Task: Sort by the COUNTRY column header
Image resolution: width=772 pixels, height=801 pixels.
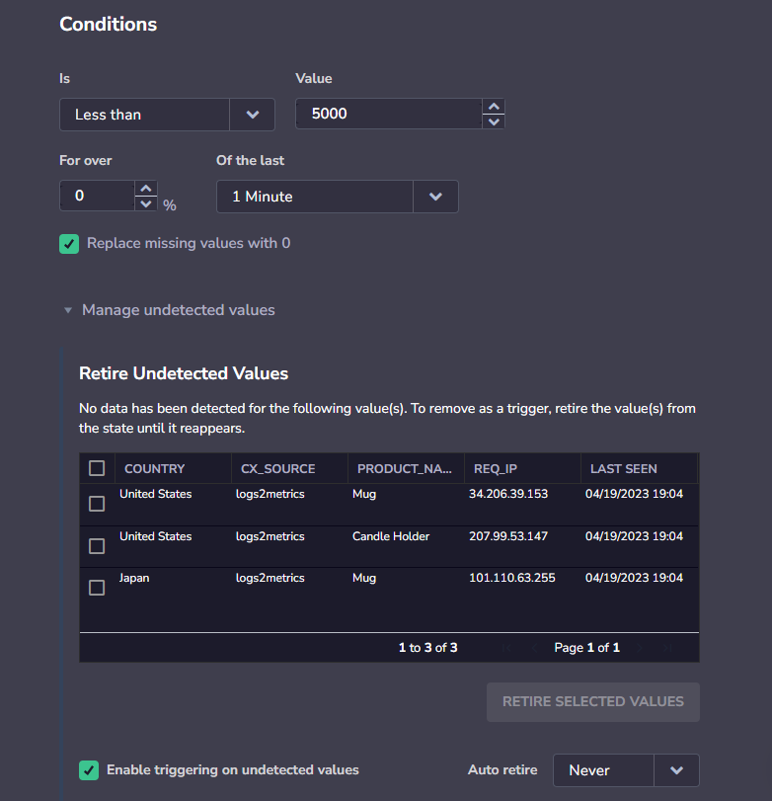Action: [155, 469]
